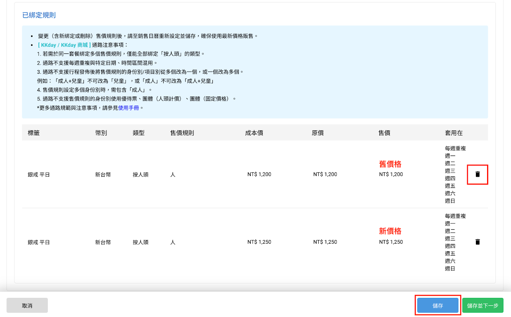Click 人 rule cell in NT$ 1,200 row

(172, 175)
